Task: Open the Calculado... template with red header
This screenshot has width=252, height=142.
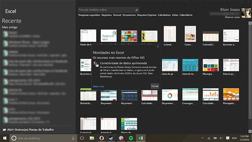Action: coord(149,95)
